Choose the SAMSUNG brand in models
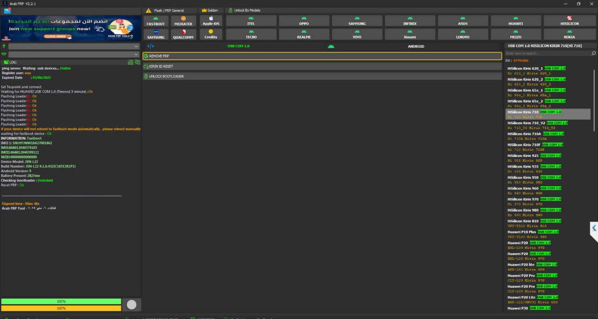Viewport: 598px width, 319px height. 357,21
